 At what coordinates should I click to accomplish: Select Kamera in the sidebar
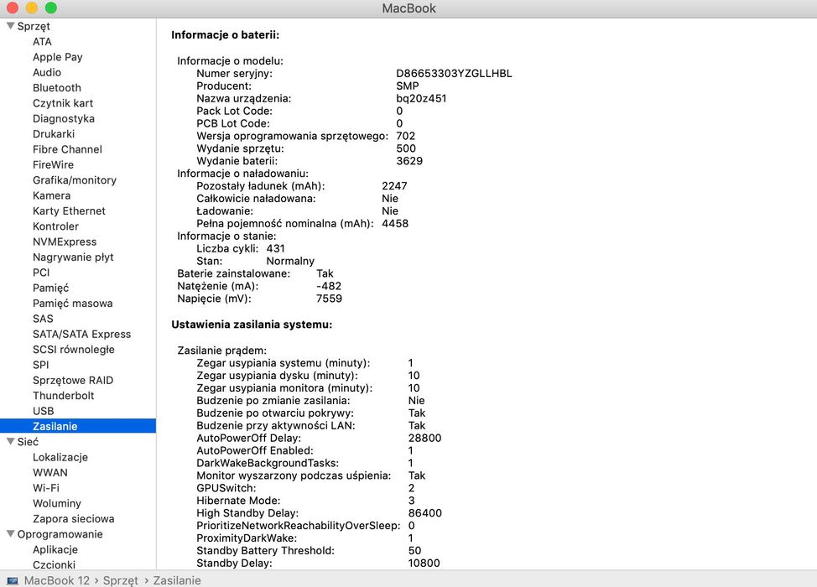pyautogui.click(x=51, y=195)
